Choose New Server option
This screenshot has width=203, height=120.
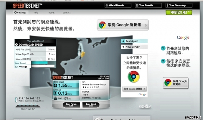[134, 47]
